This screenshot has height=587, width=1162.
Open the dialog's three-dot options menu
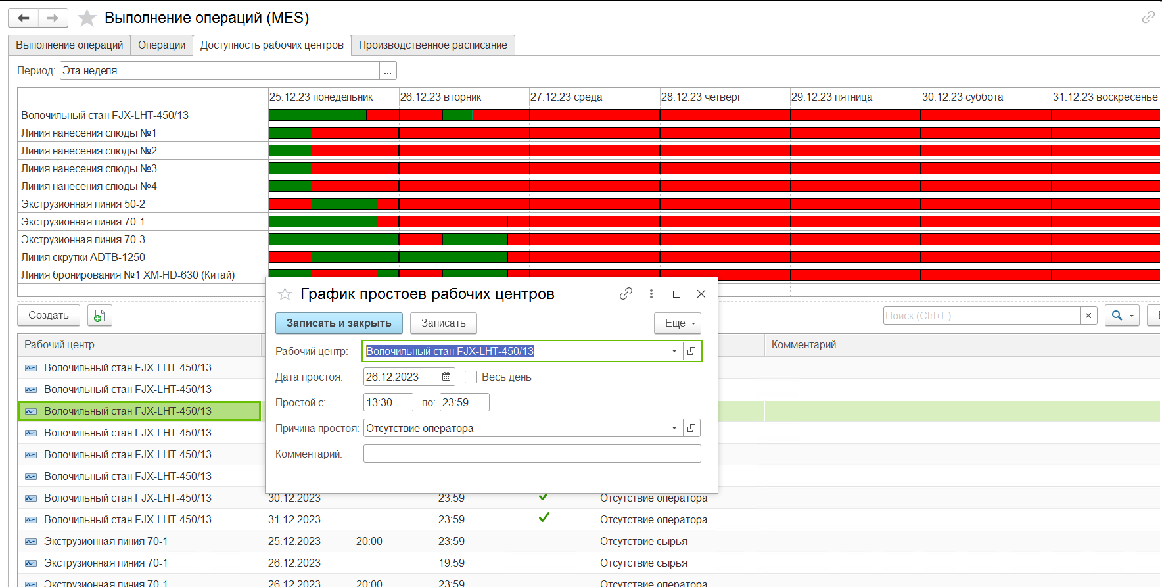coord(651,294)
